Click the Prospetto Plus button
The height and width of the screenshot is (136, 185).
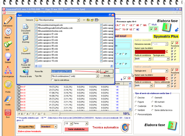pyautogui.click(x=26, y=127)
